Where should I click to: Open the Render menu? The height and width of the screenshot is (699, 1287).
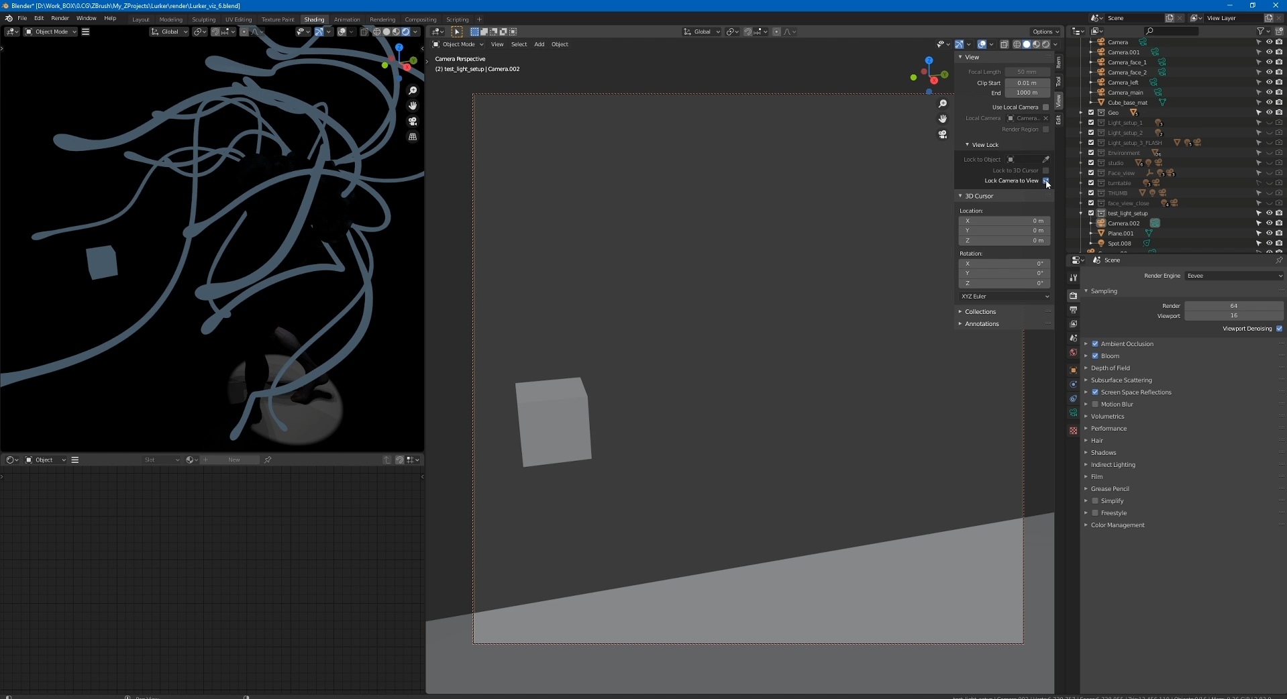tap(60, 18)
